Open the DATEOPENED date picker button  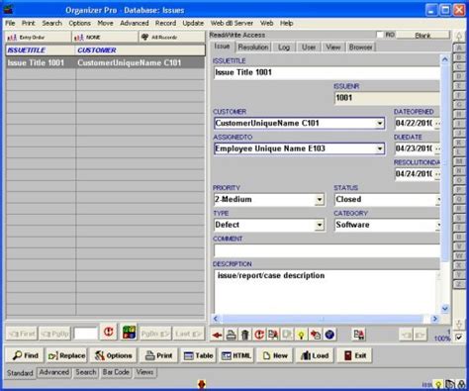click(x=437, y=124)
